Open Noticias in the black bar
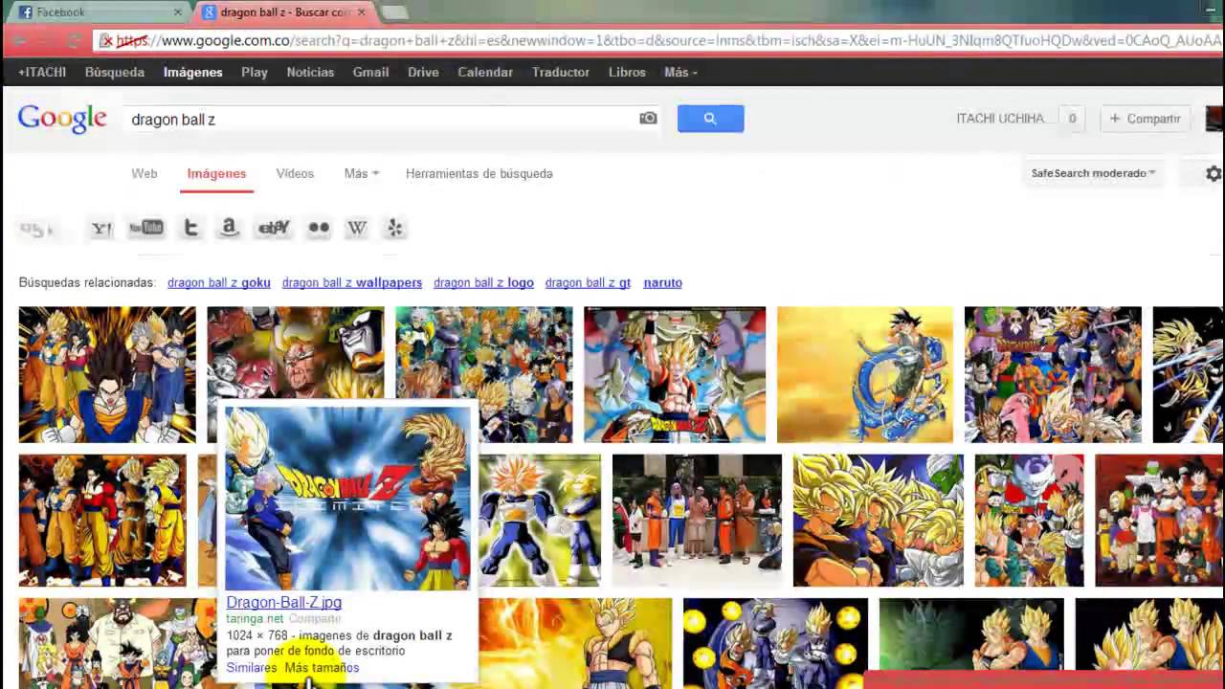 point(310,72)
